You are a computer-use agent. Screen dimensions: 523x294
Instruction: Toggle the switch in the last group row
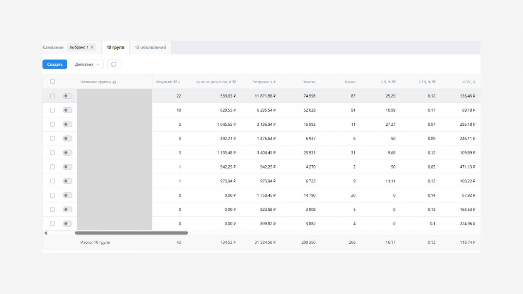click(67, 224)
